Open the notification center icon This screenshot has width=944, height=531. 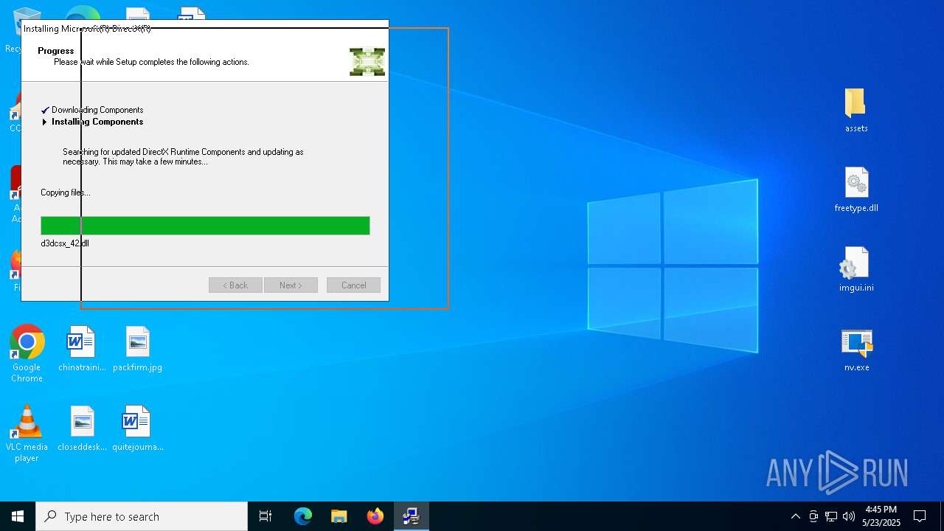coord(920,516)
